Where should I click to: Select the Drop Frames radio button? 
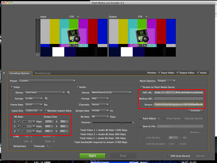point(164,118)
